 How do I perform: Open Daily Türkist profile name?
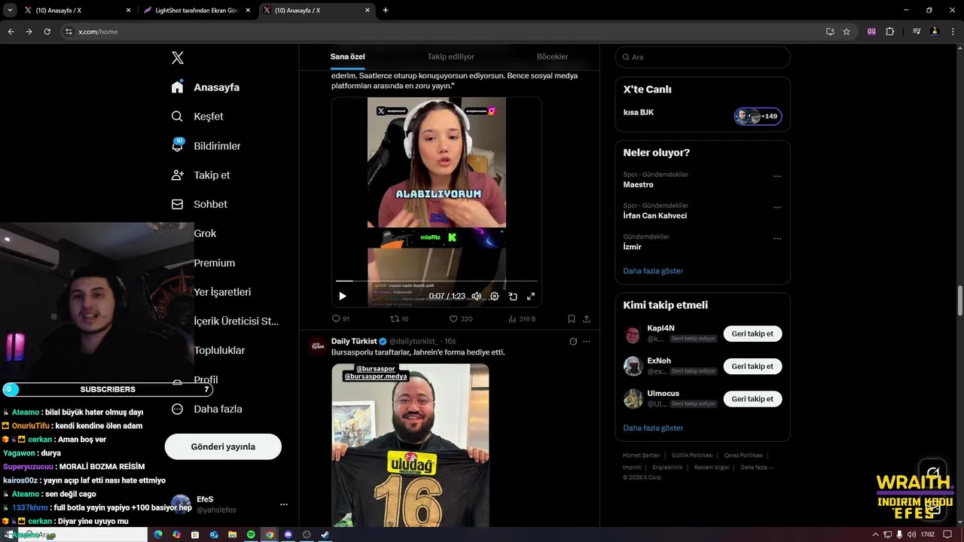(x=354, y=341)
